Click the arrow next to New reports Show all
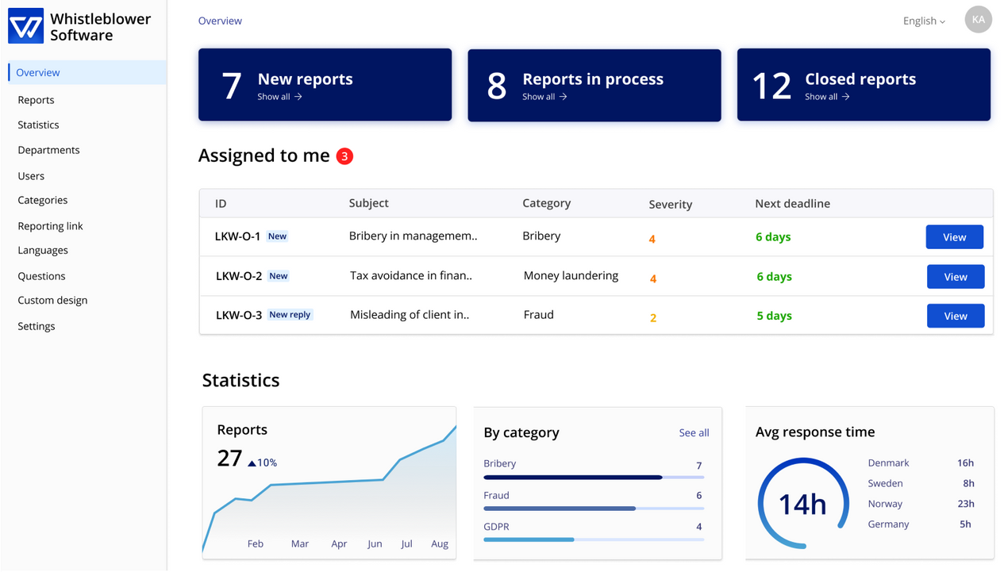Screen dimensions: 1004x572 coord(298,97)
